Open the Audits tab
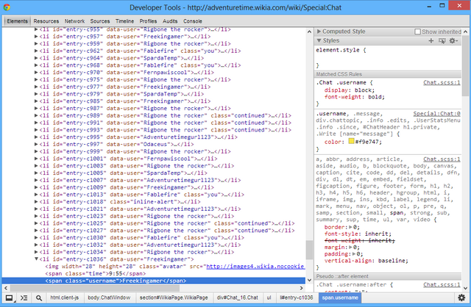This screenshot has width=471, height=307. [170, 21]
